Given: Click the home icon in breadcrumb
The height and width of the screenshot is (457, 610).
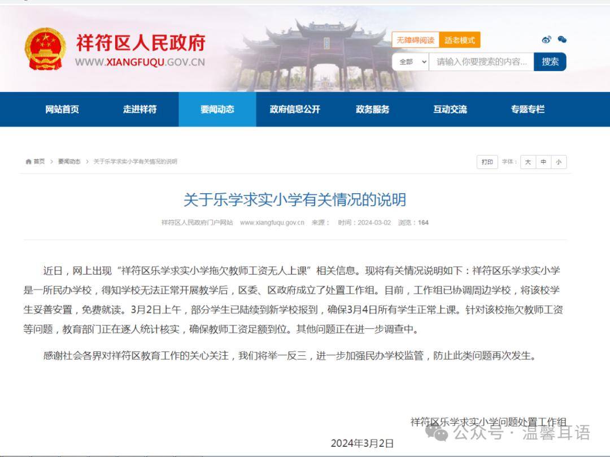Looking at the screenshot, I should [x=29, y=162].
